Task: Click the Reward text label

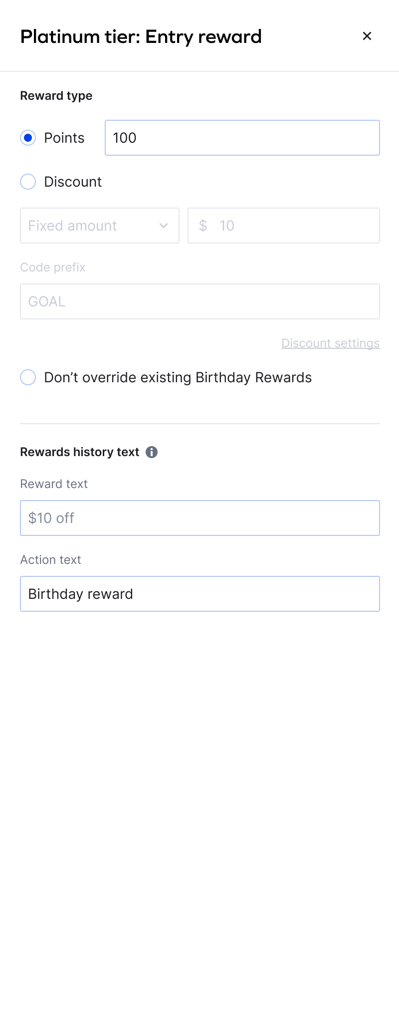Action: click(x=53, y=484)
